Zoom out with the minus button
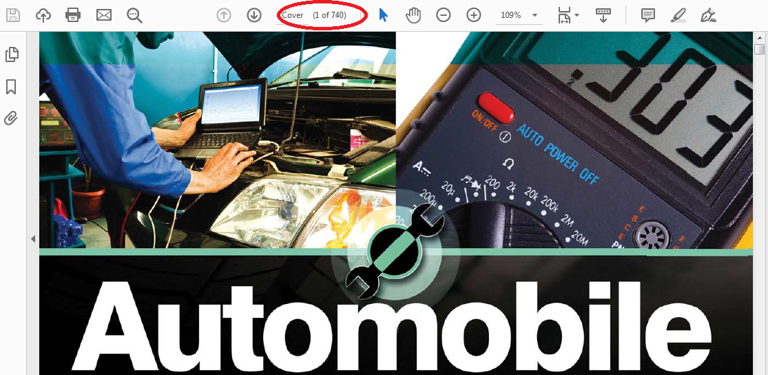The width and height of the screenshot is (768, 375). coord(444,15)
